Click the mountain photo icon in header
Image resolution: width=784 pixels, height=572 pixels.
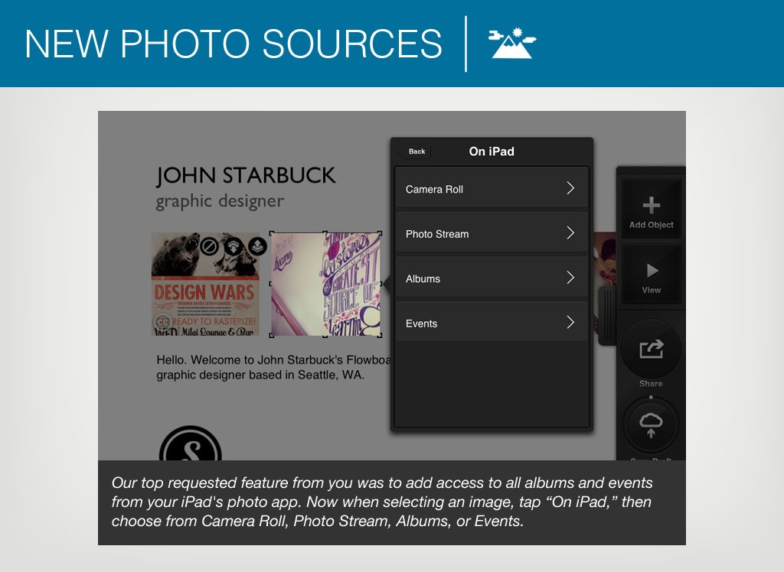pos(512,44)
